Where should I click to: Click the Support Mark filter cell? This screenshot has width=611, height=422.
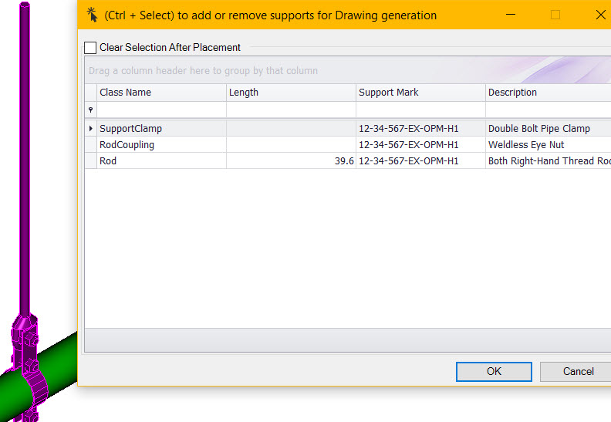point(420,110)
